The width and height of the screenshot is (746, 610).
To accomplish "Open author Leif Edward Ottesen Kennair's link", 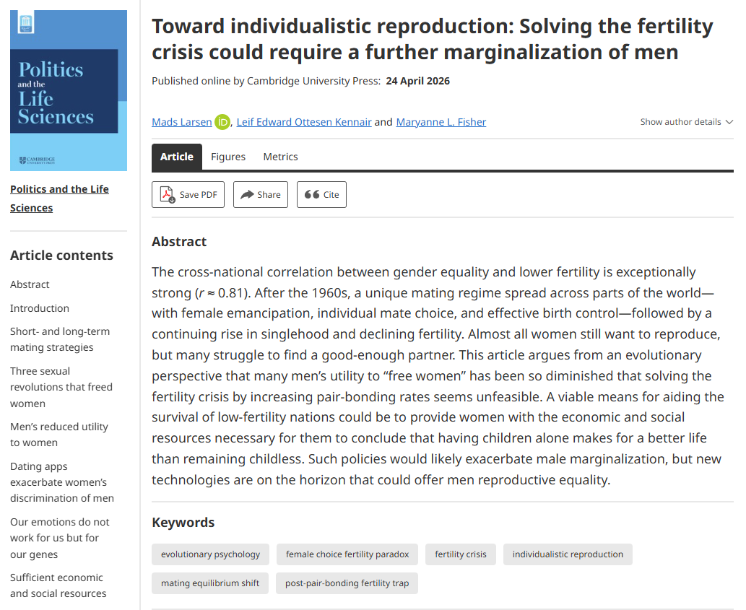I will click(303, 122).
